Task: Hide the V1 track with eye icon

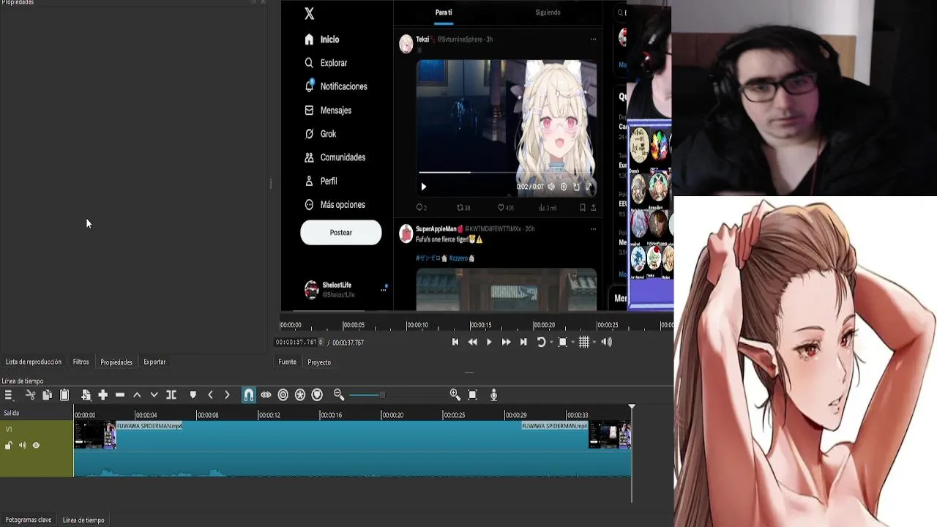Action: click(36, 445)
